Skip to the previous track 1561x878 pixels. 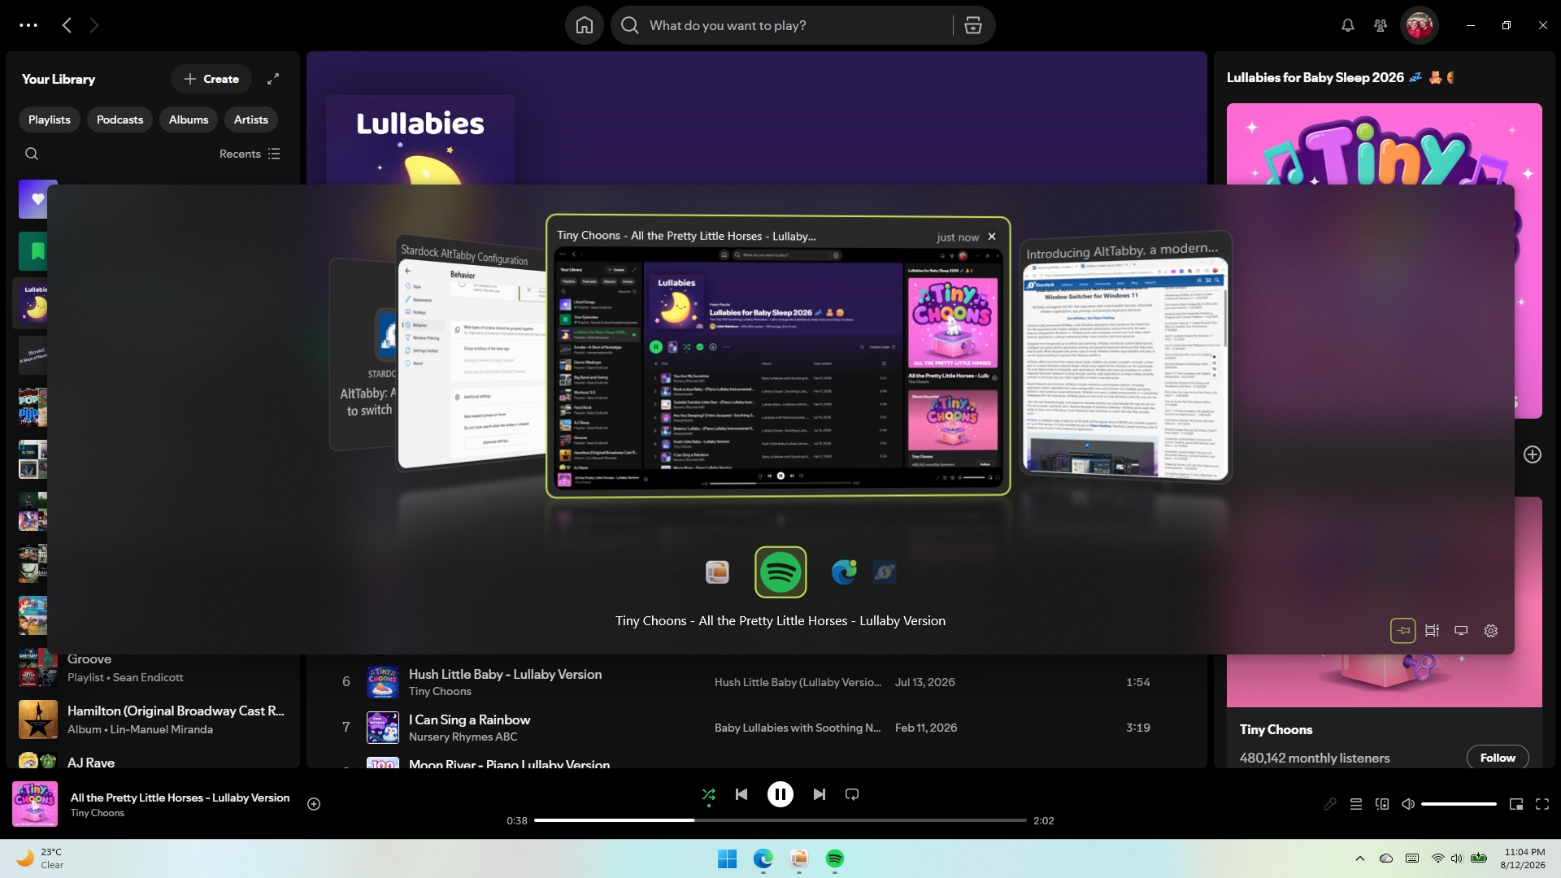741,794
